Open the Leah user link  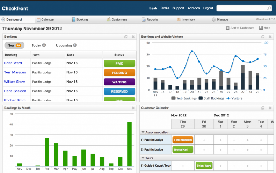(153, 8)
